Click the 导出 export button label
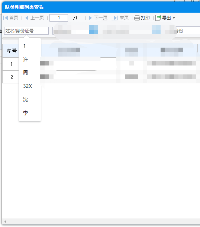 167,18
